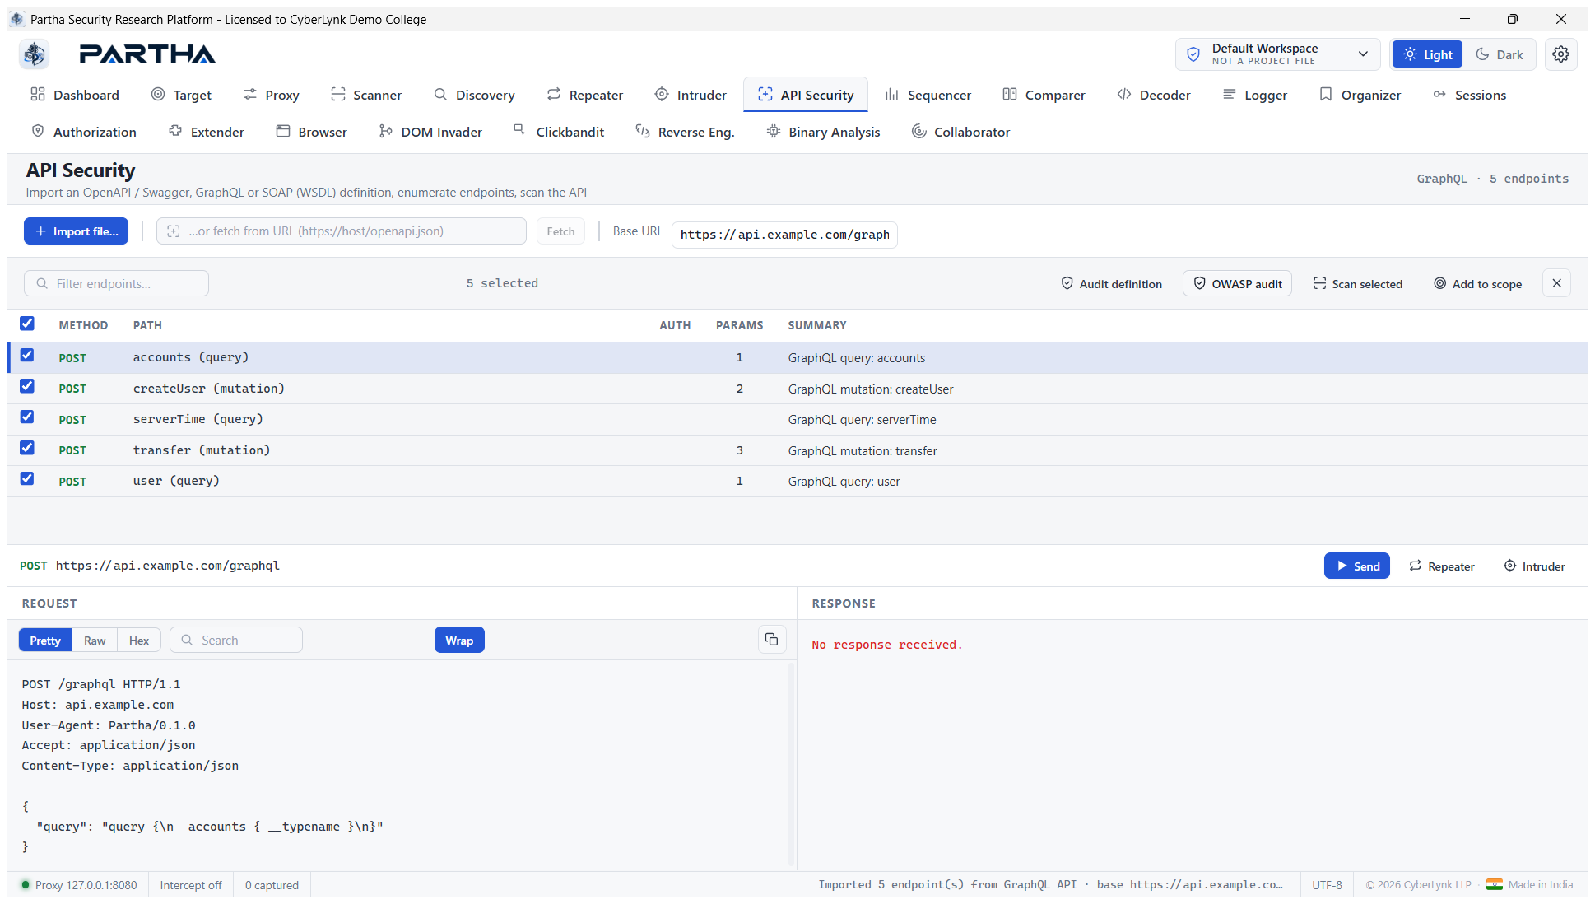Click the Extender puzzle icon
1595x904 pixels.
(x=175, y=132)
